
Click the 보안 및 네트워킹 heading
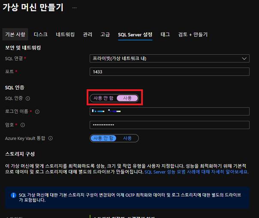point(23,48)
